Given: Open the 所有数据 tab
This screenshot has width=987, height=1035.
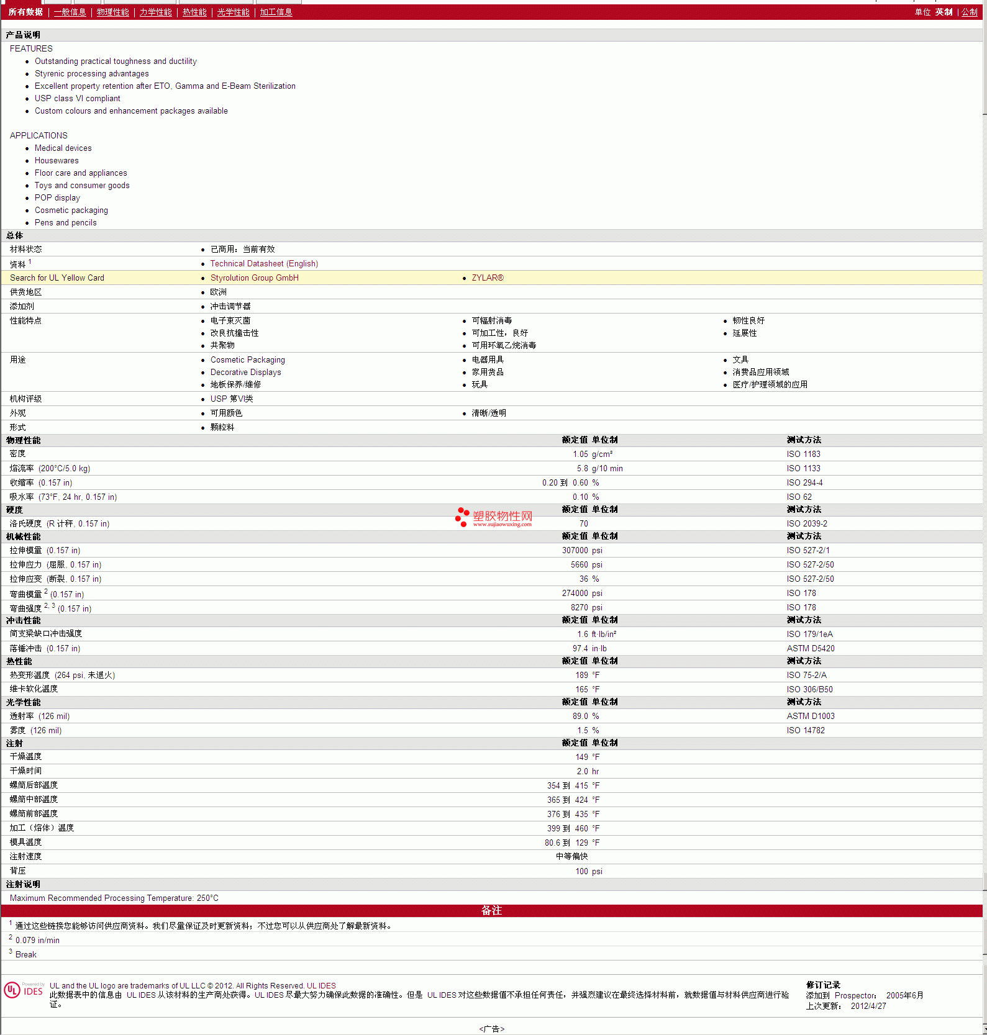Looking at the screenshot, I should coord(25,12).
